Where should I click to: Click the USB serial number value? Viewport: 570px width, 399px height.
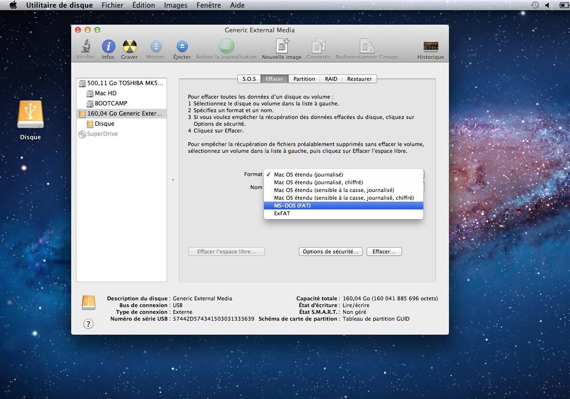point(214,319)
